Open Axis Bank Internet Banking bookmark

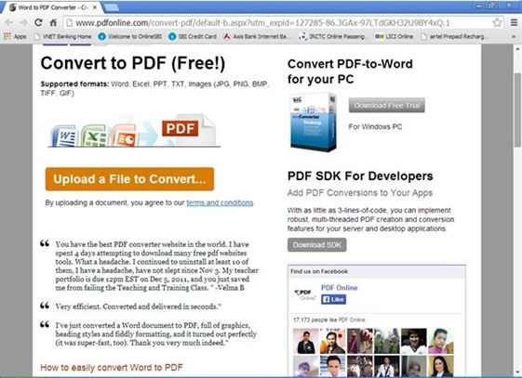coord(257,36)
